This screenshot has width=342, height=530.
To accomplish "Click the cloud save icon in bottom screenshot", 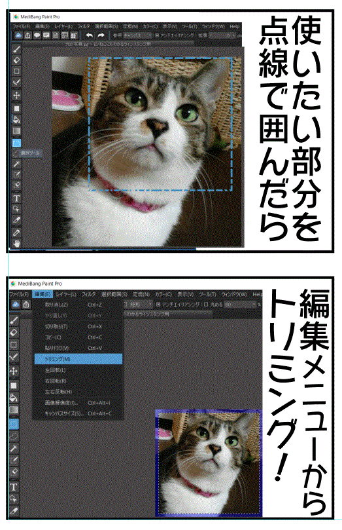I will pyautogui.click(x=15, y=305).
